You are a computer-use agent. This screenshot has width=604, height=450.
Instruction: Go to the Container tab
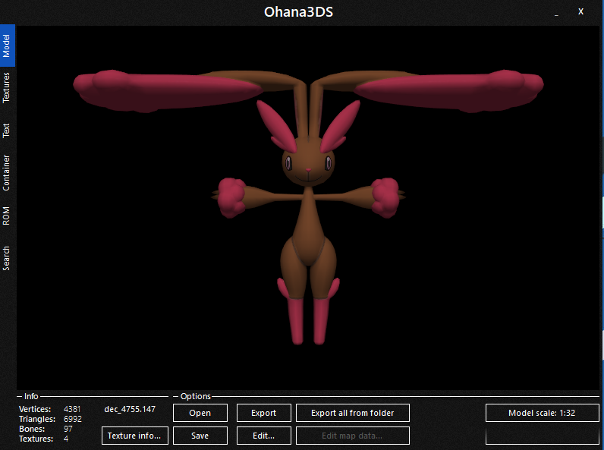[7, 172]
